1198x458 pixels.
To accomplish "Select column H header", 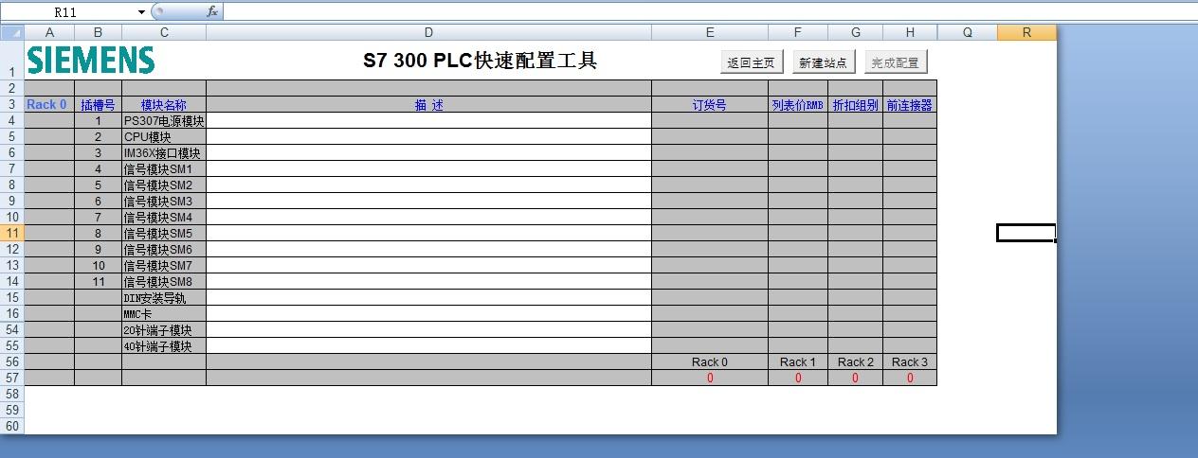I will coord(910,32).
